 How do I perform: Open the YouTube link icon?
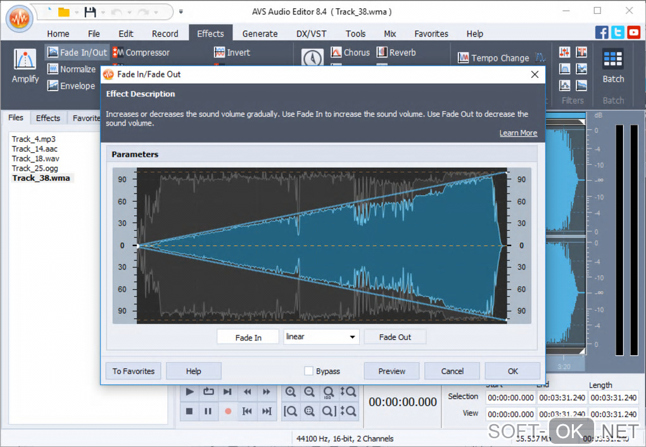pyautogui.click(x=633, y=32)
